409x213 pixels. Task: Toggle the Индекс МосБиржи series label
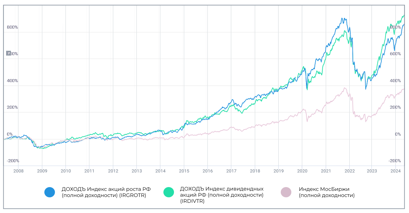326,192
